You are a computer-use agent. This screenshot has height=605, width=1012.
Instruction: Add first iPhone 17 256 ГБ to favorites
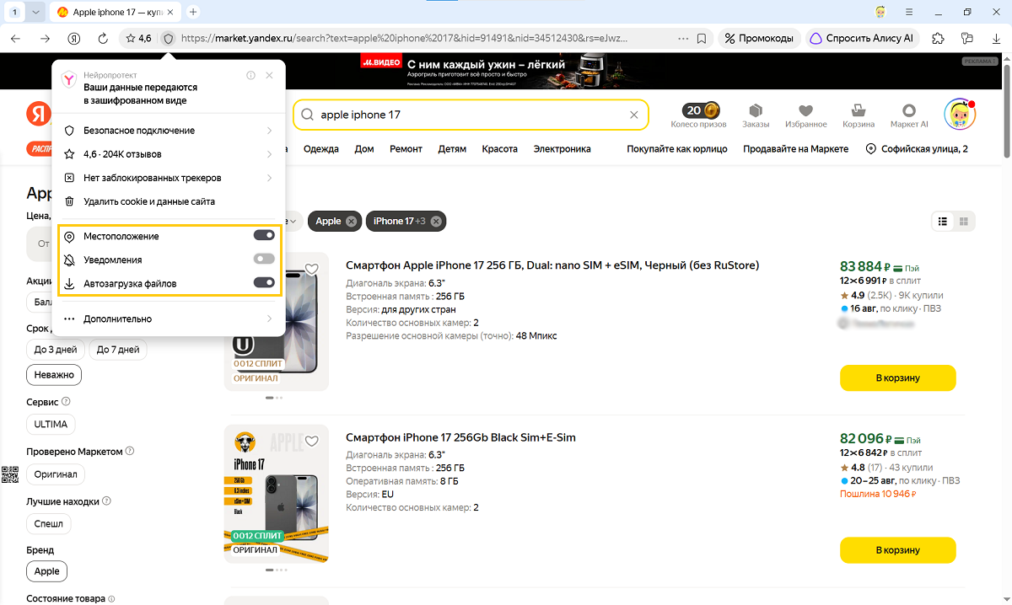(312, 270)
